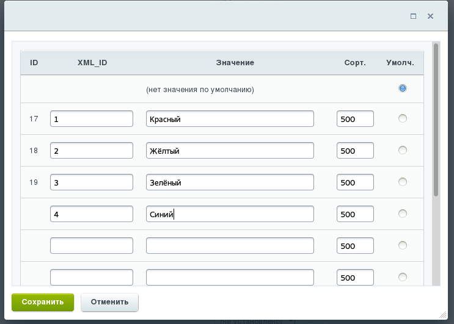
Task: Click the sort field for Жёлтый row
Action: pyautogui.click(x=355, y=151)
